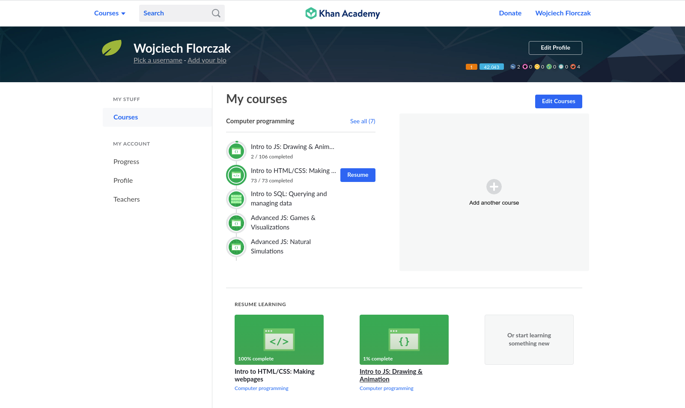Click the Edit Profile button
The height and width of the screenshot is (408, 685).
(555, 48)
